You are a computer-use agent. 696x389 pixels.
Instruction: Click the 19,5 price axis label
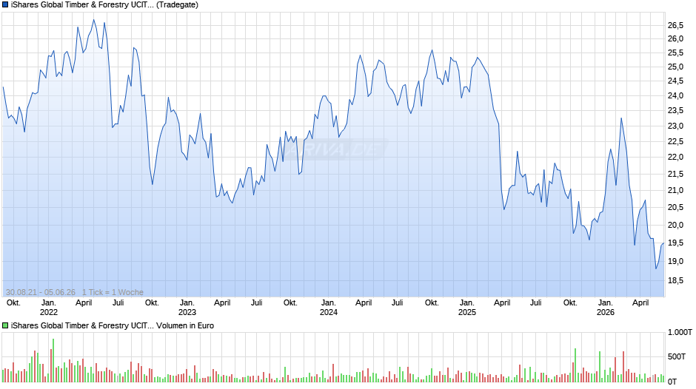pos(675,243)
